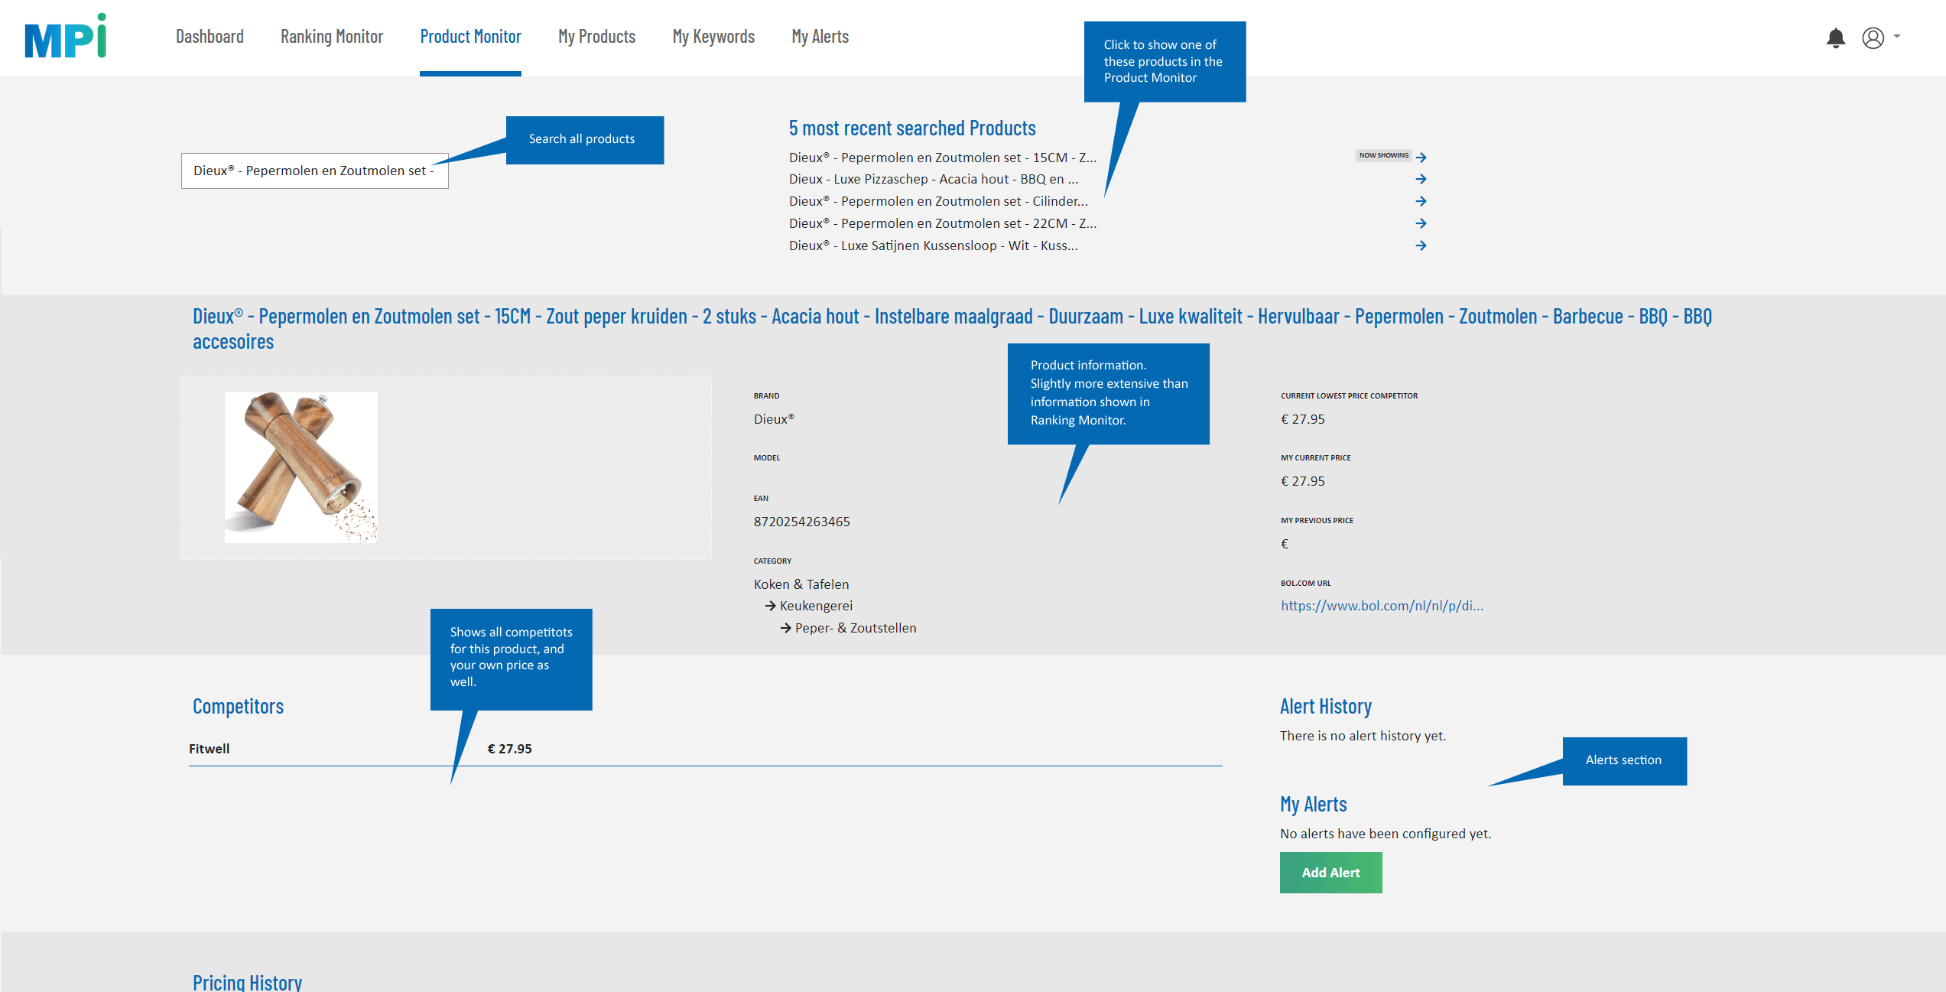
Task: Select recent product Luxe Pizzaschep Acacia hout
Action: pos(934,179)
